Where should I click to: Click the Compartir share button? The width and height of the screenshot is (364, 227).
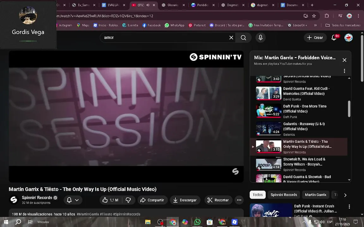[x=152, y=200]
